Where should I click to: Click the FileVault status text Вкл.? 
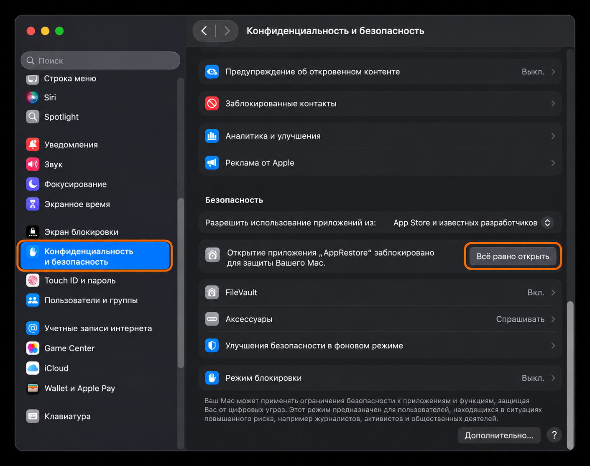tap(536, 292)
